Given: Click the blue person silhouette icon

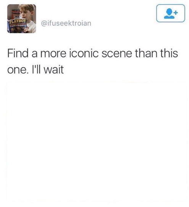Looking at the screenshot, I should (169, 14).
